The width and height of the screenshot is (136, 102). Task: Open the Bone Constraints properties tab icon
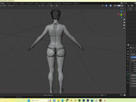point(128,79)
